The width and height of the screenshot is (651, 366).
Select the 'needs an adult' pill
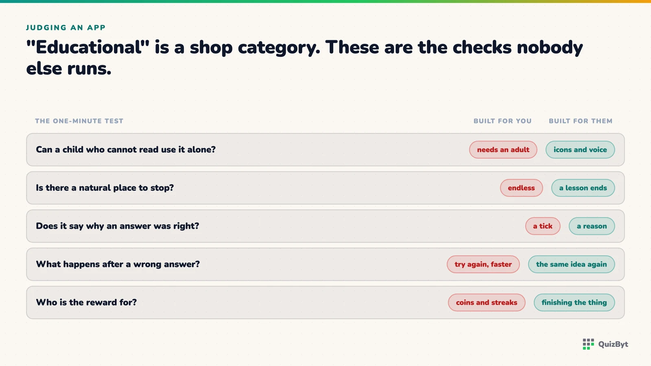pyautogui.click(x=503, y=150)
